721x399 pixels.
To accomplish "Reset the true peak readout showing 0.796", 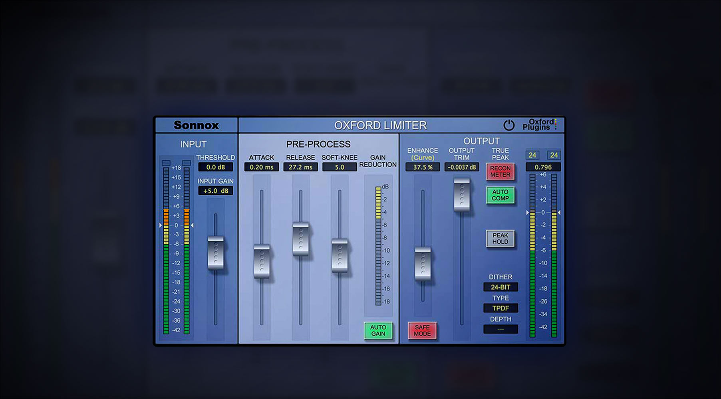I will tap(544, 167).
